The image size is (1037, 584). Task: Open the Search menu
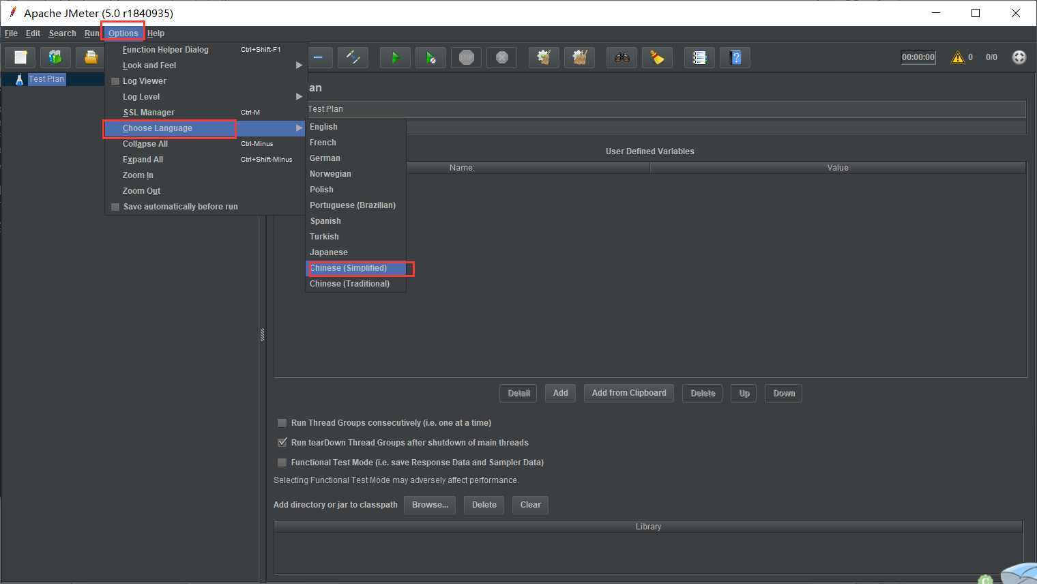click(x=62, y=33)
